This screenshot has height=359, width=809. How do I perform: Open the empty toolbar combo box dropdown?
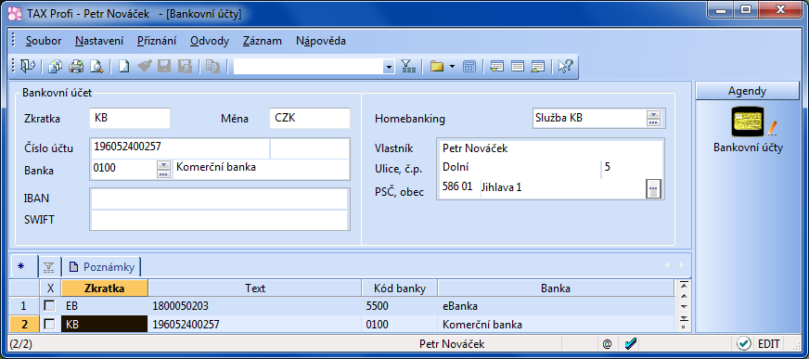[389, 67]
